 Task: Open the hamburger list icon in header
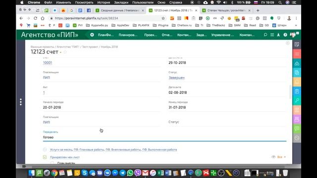pyautogui.click(x=272, y=35)
